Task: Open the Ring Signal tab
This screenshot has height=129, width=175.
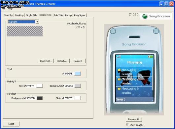Action: 80,15
